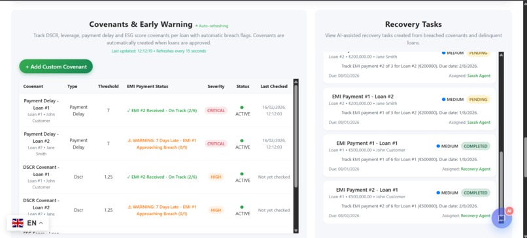
Task: Select the DSCR Covenant - Loan #2 name
Action: [41, 204]
